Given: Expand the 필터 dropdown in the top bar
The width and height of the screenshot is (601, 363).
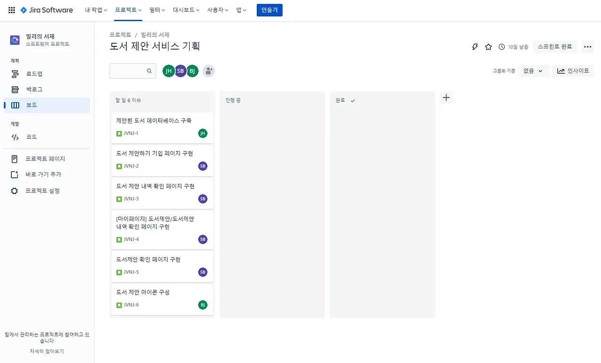Looking at the screenshot, I should click(157, 10).
